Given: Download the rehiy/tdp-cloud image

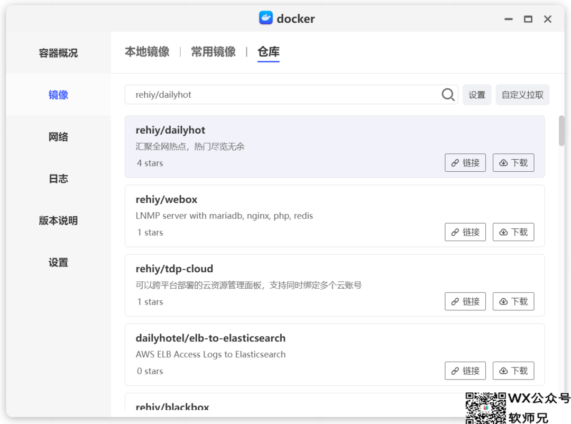Looking at the screenshot, I should [513, 301].
